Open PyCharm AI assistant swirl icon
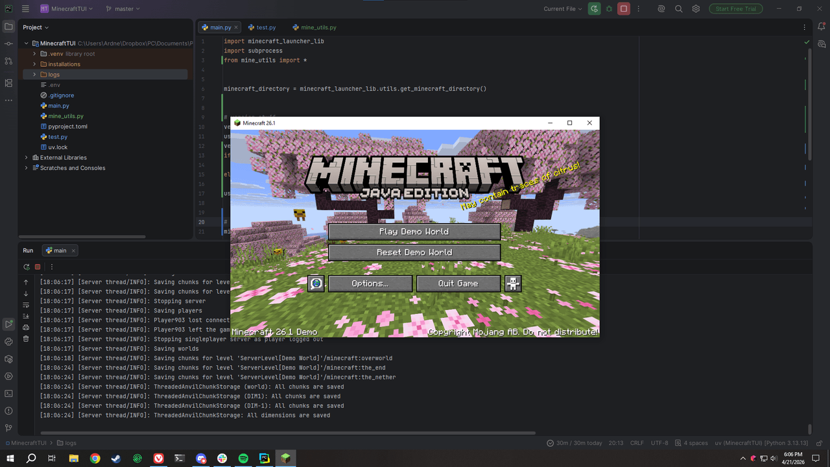The width and height of the screenshot is (830, 467). (x=661, y=9)
